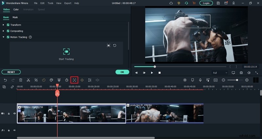Click the RESET button
262x139 pixels.
tap(11, 72)
